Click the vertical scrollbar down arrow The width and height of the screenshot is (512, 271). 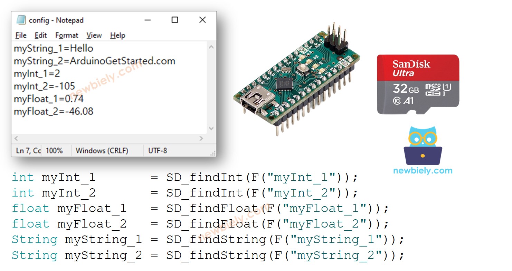click(211, 128)
